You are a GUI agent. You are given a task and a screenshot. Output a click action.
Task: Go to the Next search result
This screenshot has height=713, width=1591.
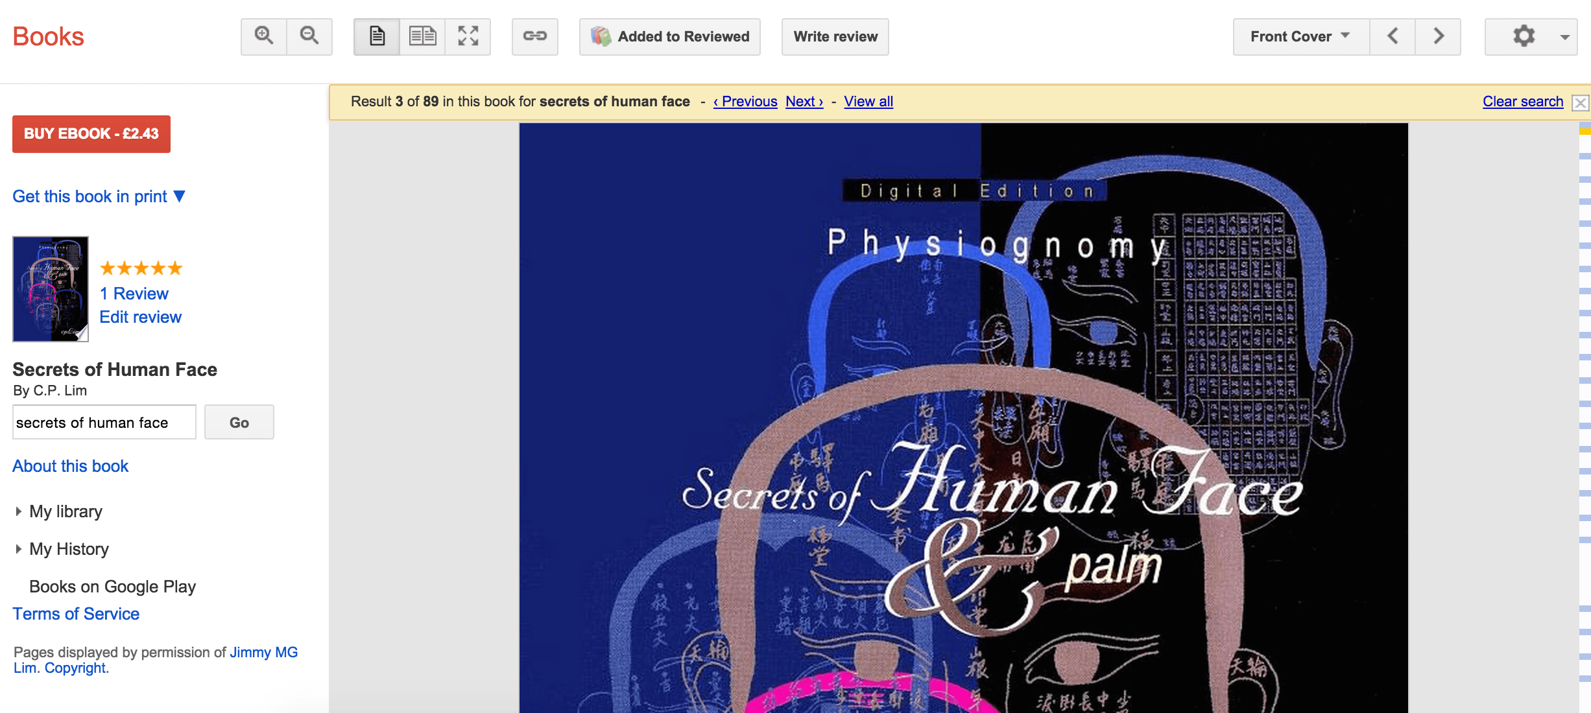pos(804,101)
